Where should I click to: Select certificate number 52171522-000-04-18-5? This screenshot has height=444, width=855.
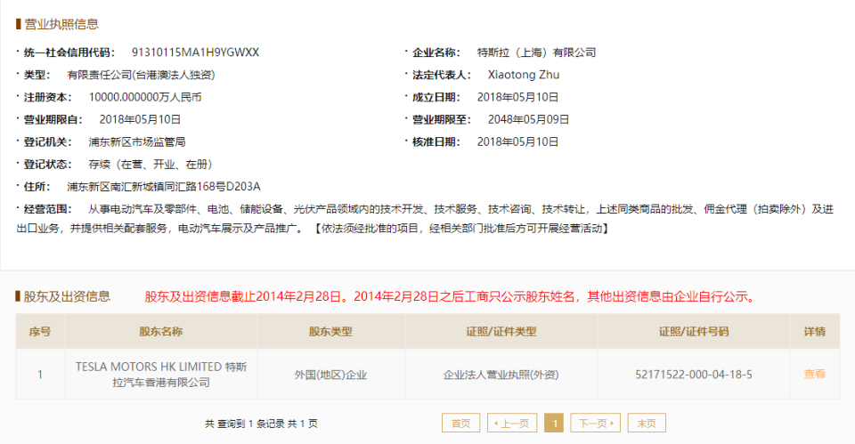(x=694, y=375)
